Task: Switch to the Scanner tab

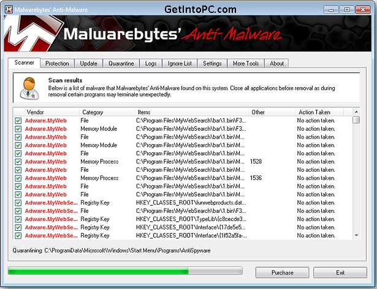Action: tap(24, 63)
